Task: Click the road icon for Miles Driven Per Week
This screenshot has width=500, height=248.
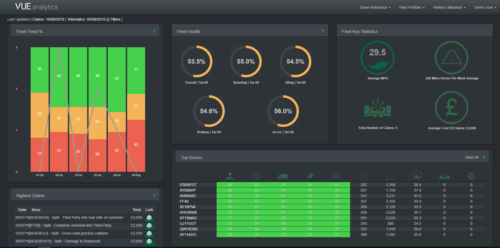Action: click(x=451, y=58)
